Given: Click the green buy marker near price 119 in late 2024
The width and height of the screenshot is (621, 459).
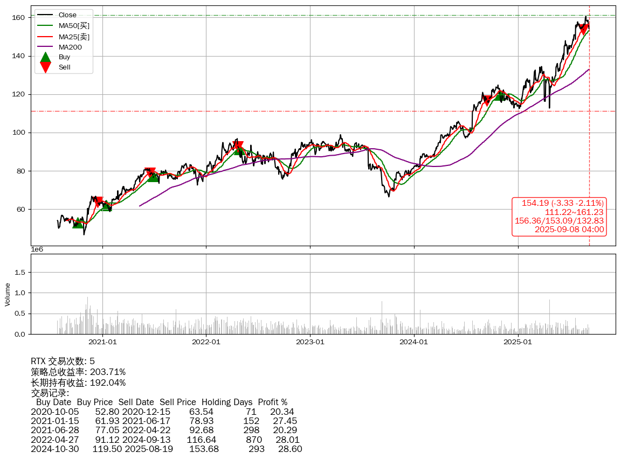Looking at the screenshot, I should [x=499, y=95].
